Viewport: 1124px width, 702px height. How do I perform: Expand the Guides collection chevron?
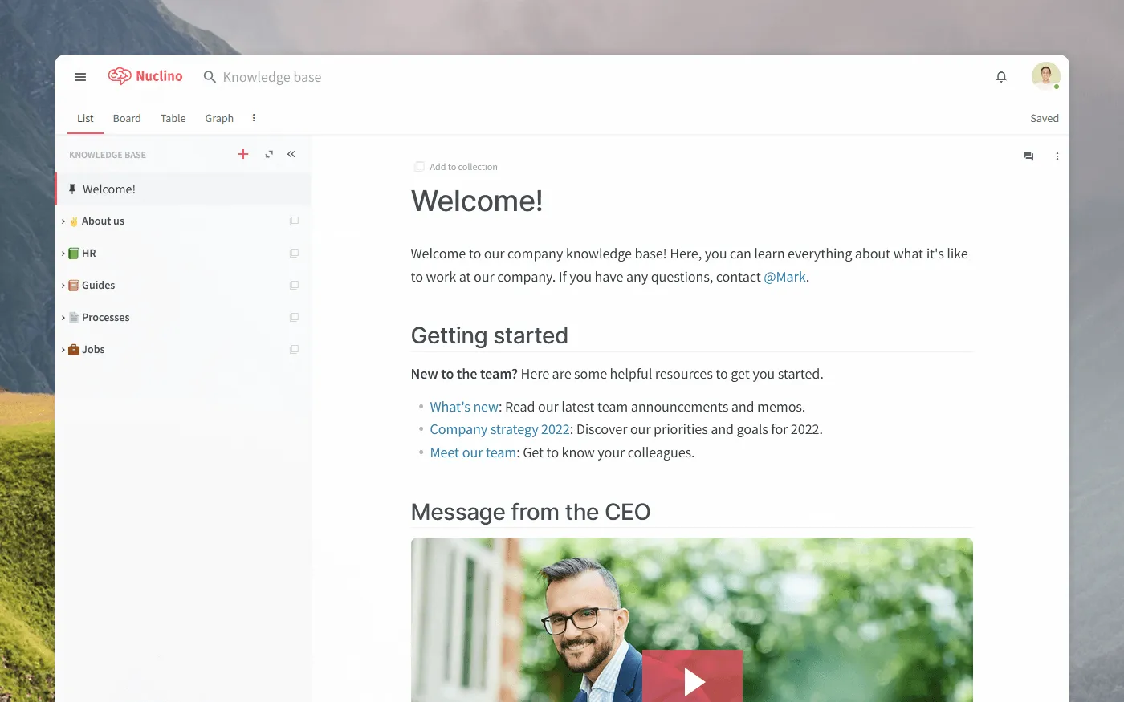point(63,286)
